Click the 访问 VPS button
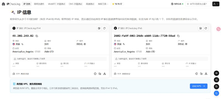 click(x=199, y=86)
